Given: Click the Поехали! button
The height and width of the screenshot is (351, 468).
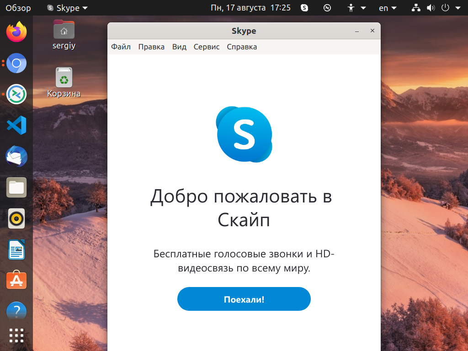Looking at the screenshot, I should tap(244, 299).
